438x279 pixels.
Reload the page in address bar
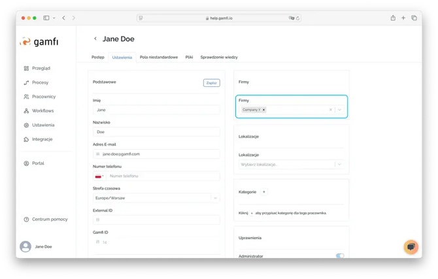[x=299, y=18]
